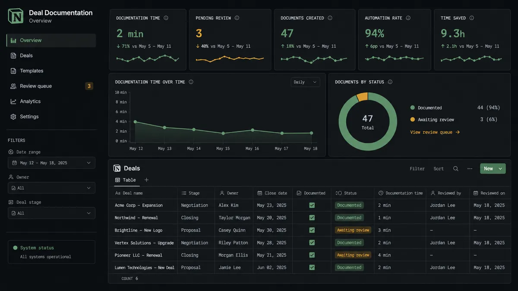Click info icon beside Documentation Time Over Time
Viewport: 518px width, 291px height.
pyautogui.click(x=191, y=82)
